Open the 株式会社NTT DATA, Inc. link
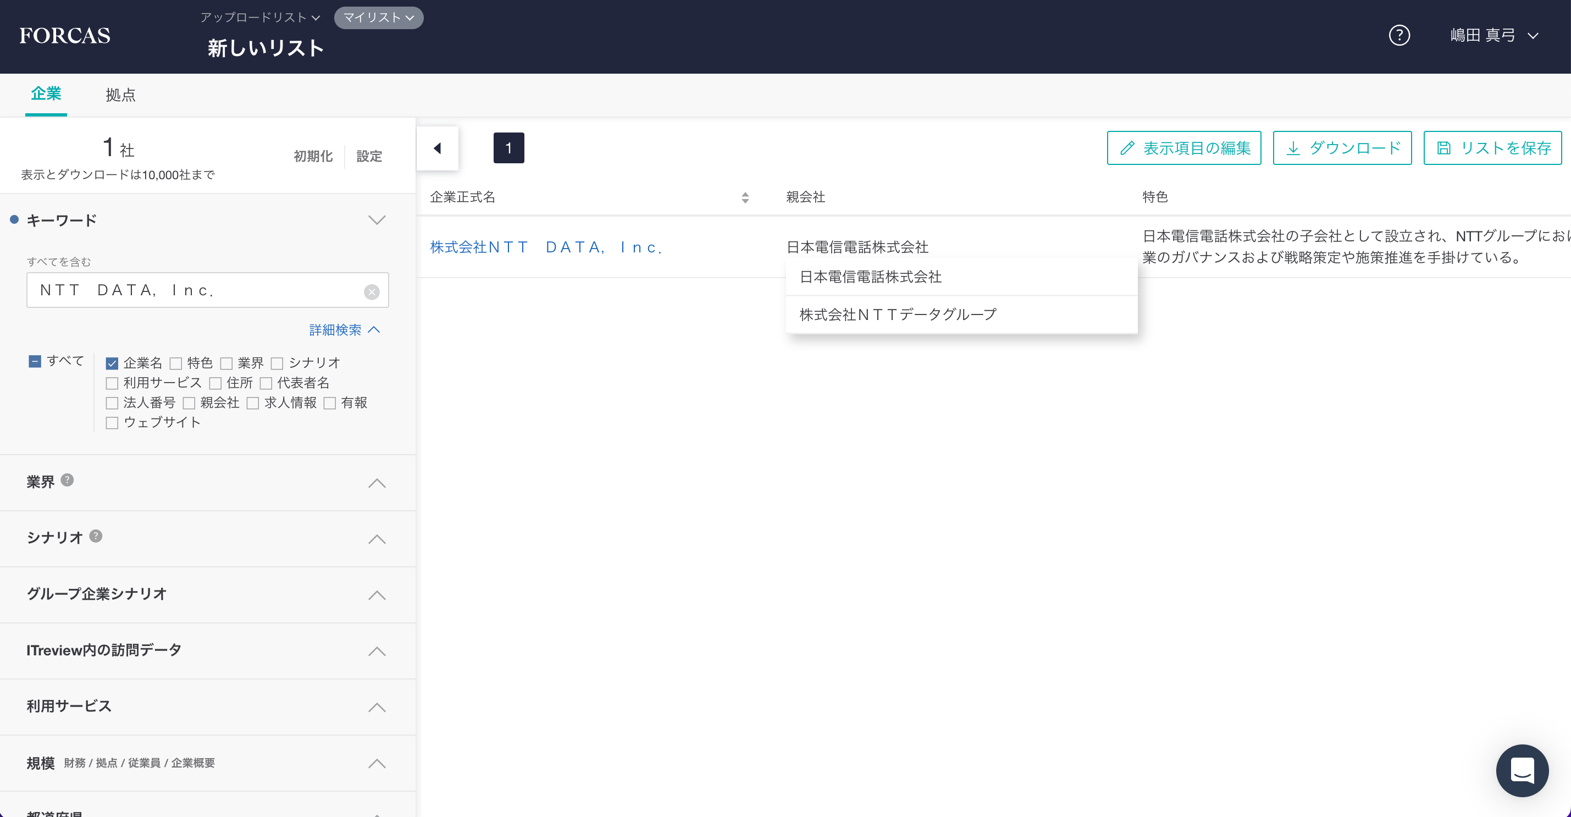Image resolution: width=1571 pixels, height=817 pixels. [546, 247]
